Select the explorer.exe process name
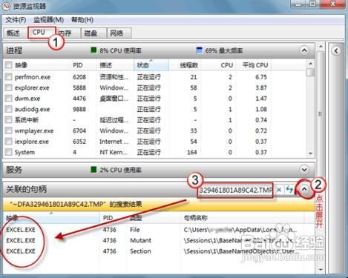The width and height of the screenshot is (348, 278). click(32, 87)
